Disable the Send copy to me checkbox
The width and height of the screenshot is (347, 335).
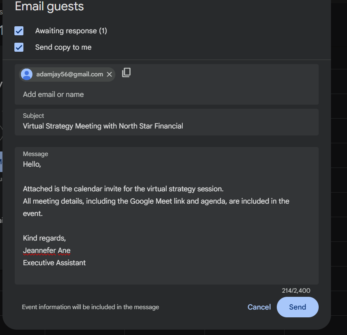tap(19, 47)
